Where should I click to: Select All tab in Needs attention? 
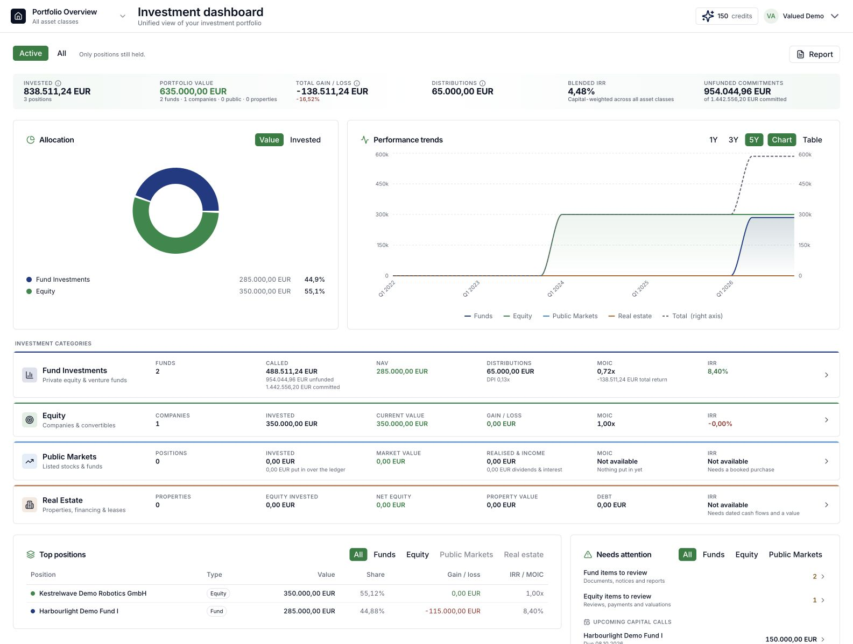(x=687, y=555)
